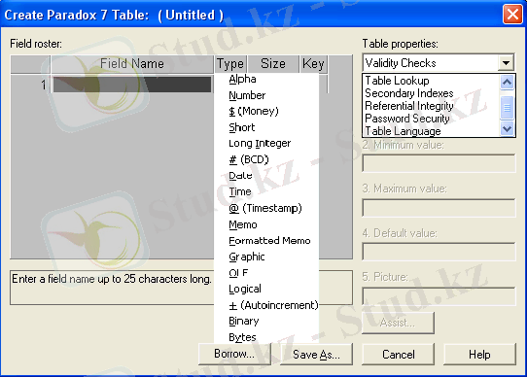Click the Borrow... button
Screen dimensions: 527x377
(x=234, y=354)
